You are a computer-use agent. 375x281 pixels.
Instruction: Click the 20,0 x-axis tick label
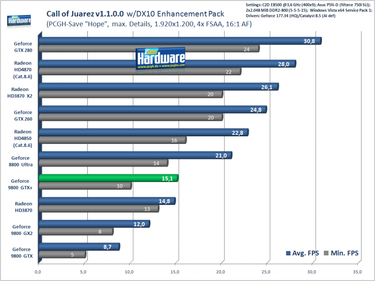221,272
